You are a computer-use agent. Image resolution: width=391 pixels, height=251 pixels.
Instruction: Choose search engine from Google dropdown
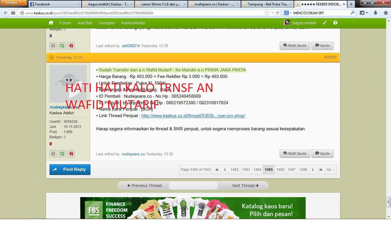287,13
